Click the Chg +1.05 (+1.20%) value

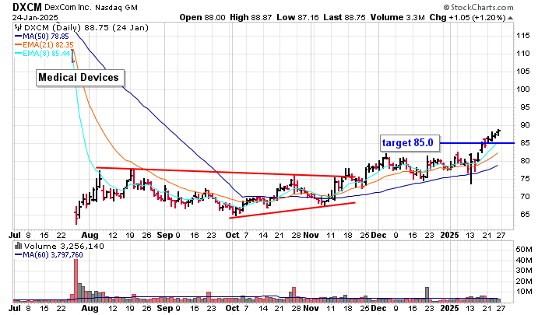tap(467, 17)
